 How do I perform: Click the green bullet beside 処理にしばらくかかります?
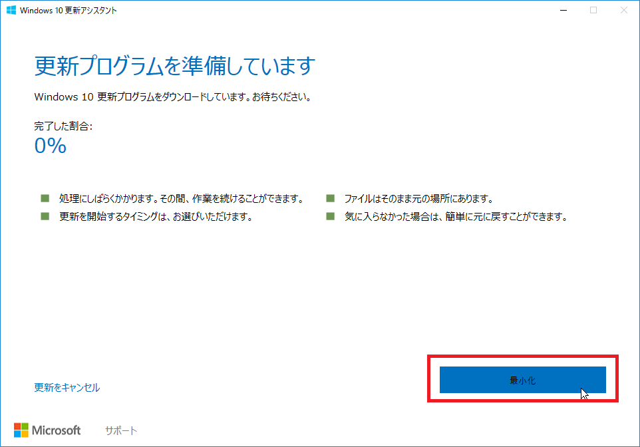click(45, 198)
